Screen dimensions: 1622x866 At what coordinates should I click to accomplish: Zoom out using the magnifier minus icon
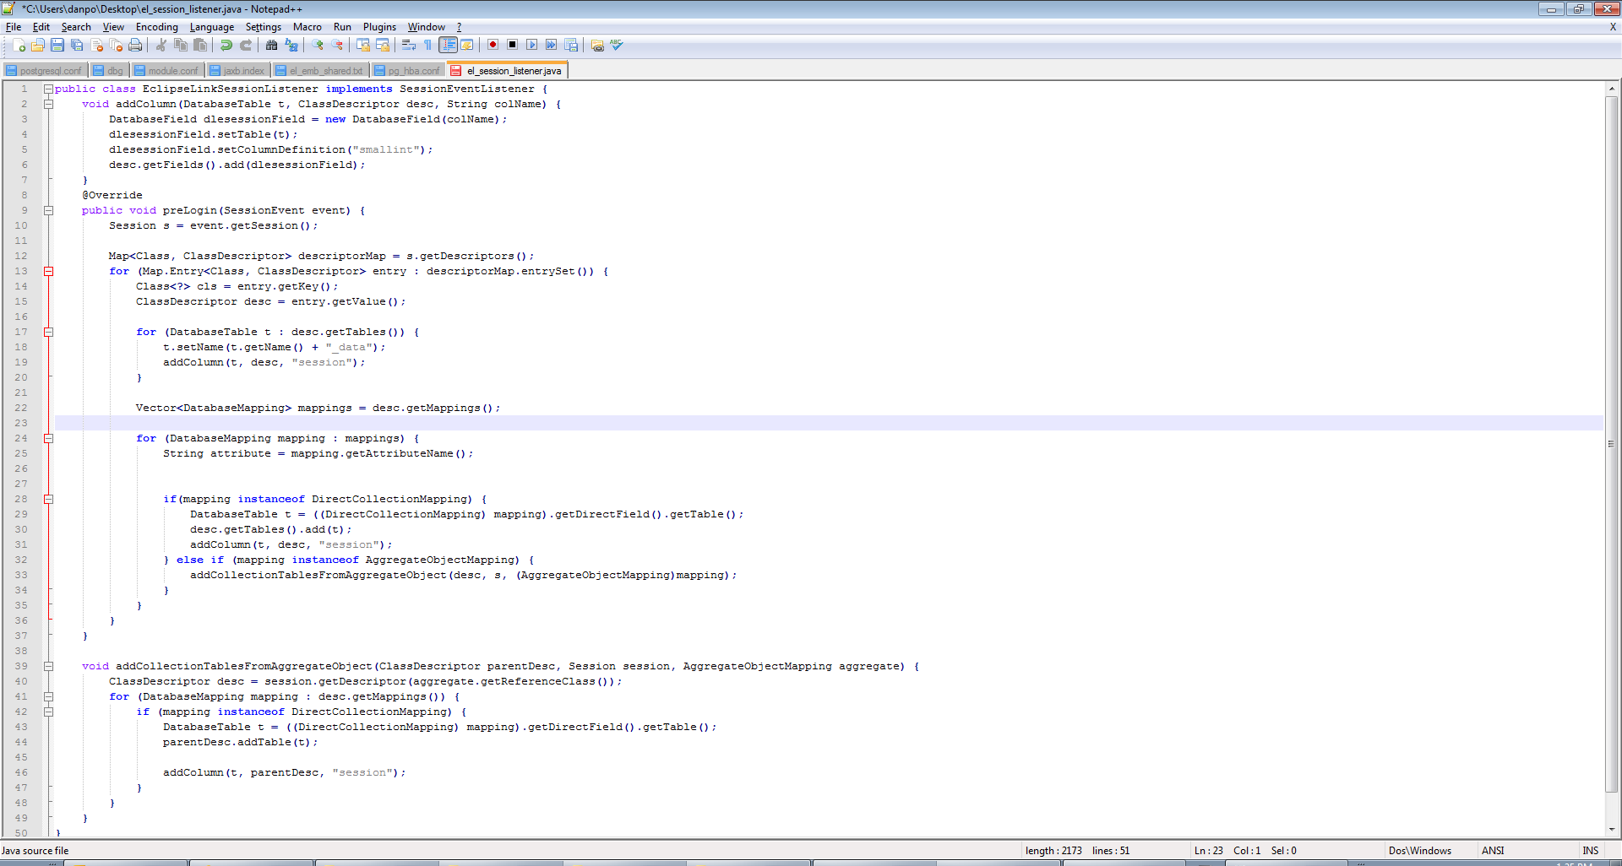click(337, 46)
